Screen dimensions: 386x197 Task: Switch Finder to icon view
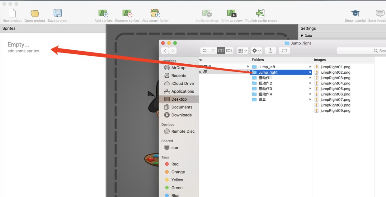coord(205,51)
